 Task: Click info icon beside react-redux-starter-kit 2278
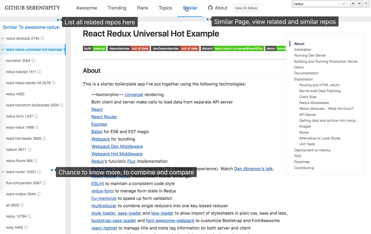click(x=53, y=83)
